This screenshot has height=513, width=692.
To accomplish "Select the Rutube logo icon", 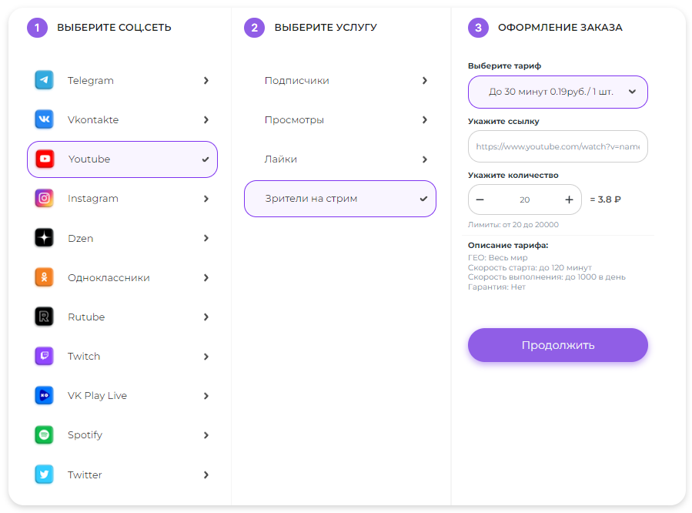I will [x=44, y=317].
